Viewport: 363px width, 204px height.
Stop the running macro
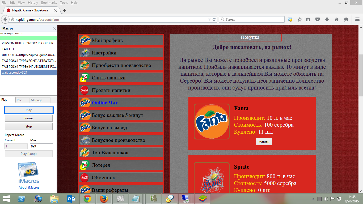(x=29, y=126)
